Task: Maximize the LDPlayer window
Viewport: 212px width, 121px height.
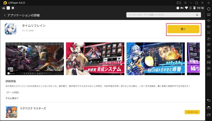Action: pos(197,3)
